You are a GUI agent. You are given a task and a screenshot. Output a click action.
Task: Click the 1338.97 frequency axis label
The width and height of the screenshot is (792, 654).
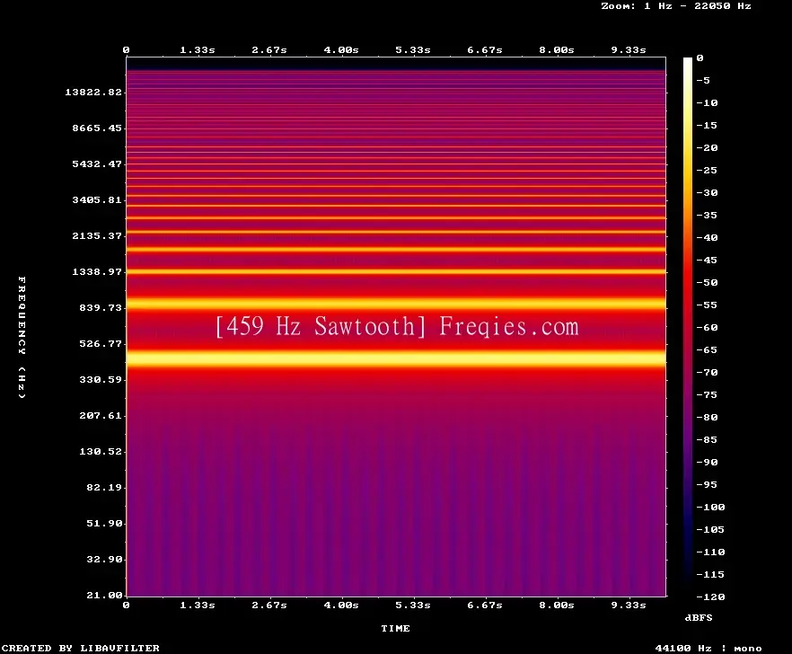tap(97, 271)
